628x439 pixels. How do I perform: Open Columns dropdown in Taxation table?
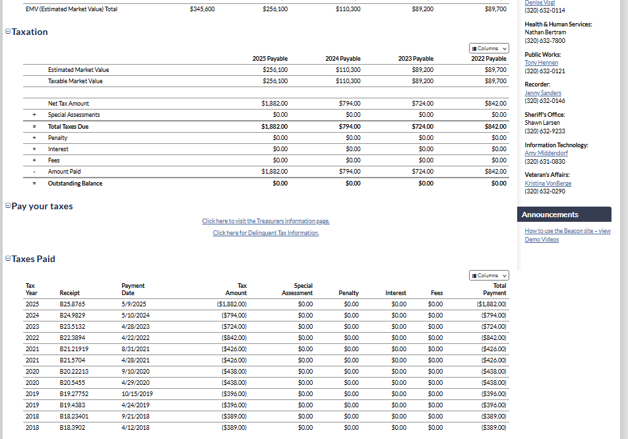coord(489,48)
